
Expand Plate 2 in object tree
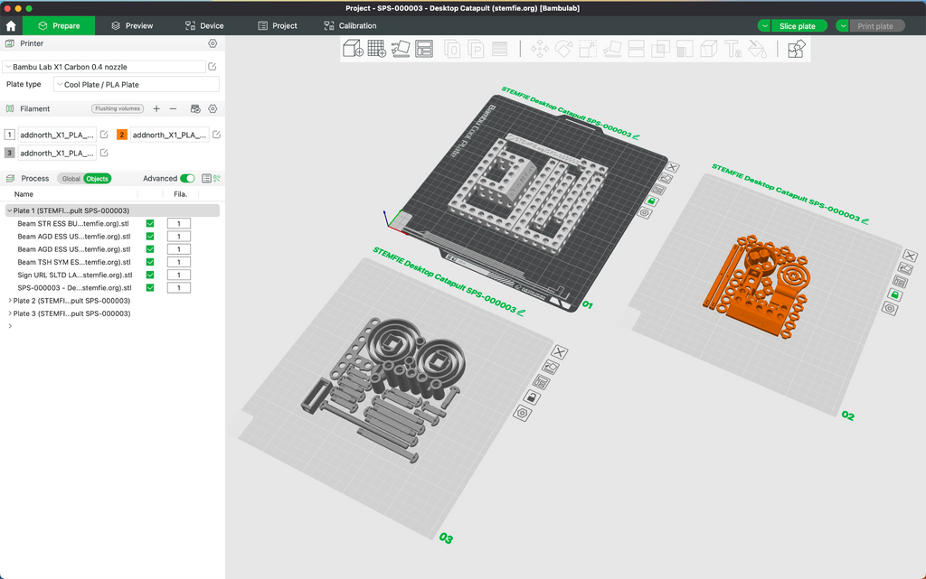(10, 301)
